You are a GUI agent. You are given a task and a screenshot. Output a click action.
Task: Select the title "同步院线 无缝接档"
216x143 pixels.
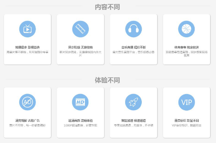click(81, 47)
